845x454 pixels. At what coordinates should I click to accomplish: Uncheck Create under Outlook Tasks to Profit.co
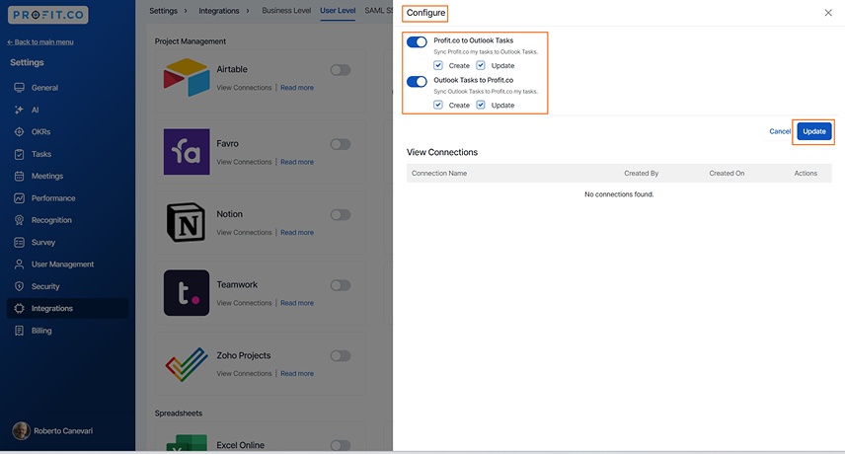(438, 105)
